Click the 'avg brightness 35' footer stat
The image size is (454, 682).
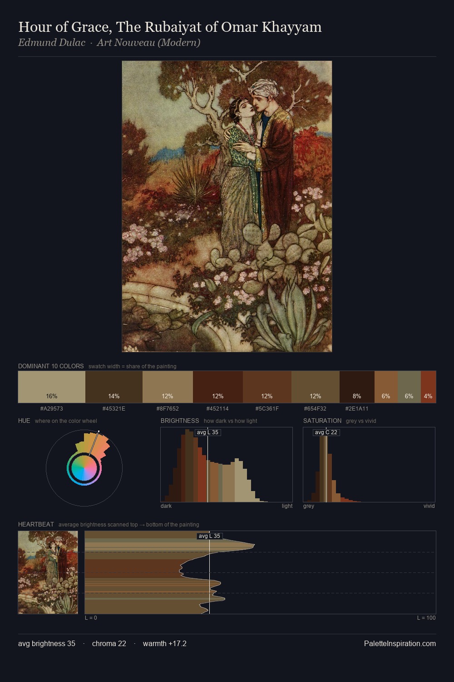(47, 644)
